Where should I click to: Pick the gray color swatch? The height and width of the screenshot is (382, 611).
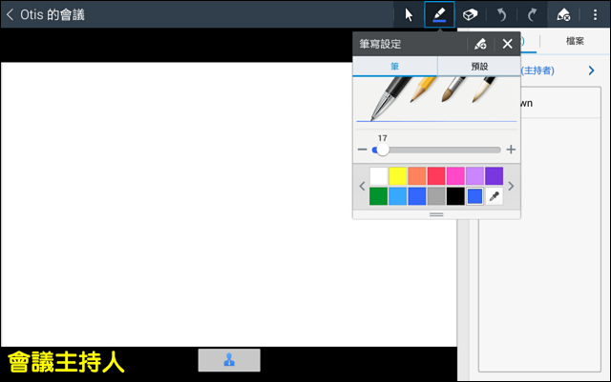(x=436, y=196)
